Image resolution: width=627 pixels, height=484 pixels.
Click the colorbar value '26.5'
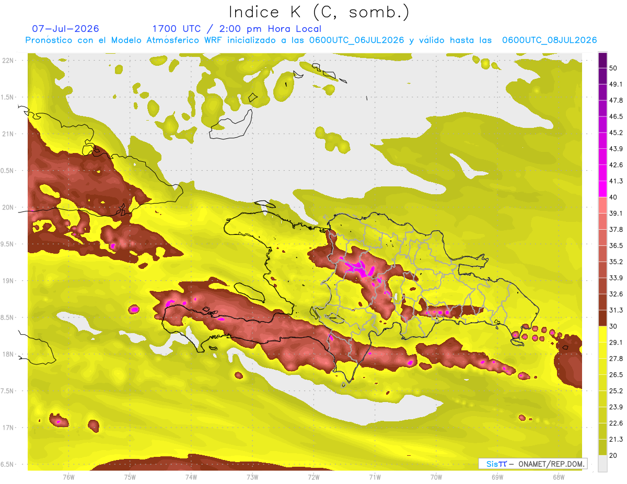[x=616, y=375]
